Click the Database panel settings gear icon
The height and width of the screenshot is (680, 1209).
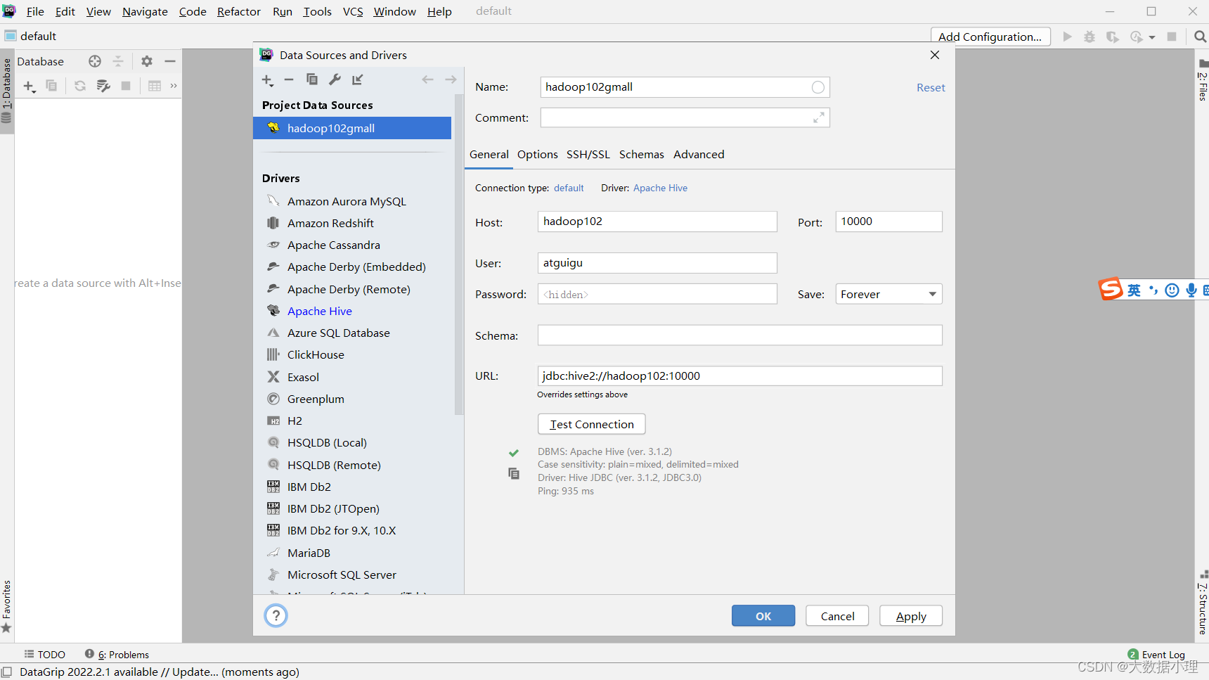pos(146,61)
